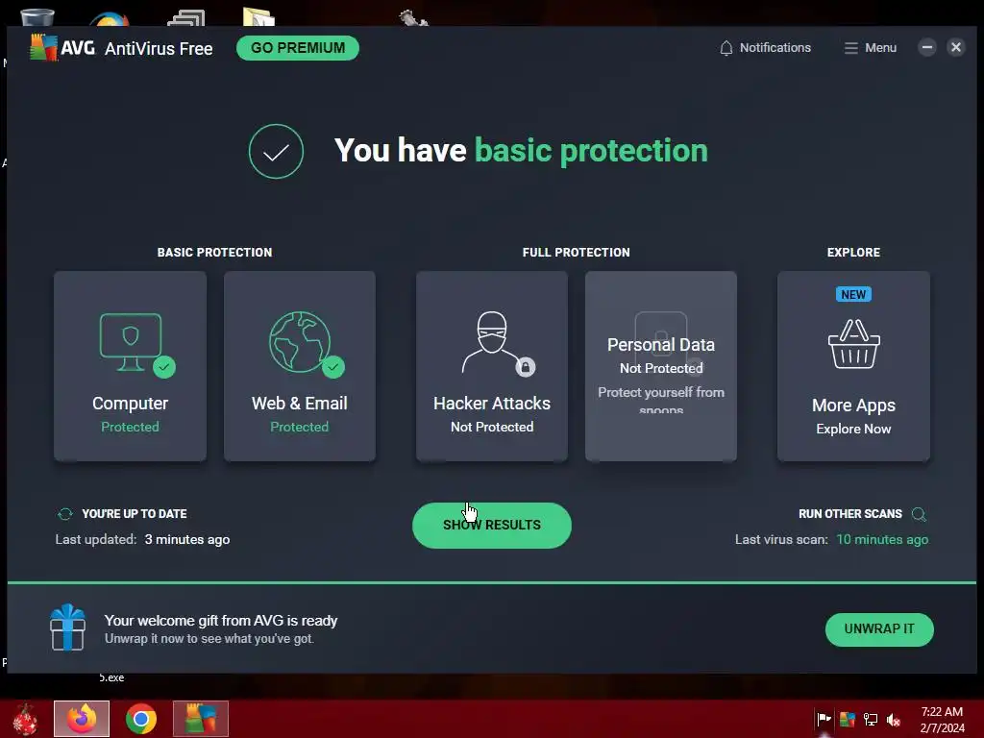This screenshot has width=984, height=738.
Task: Click AVG tray icon
Action: coord(848,719)
